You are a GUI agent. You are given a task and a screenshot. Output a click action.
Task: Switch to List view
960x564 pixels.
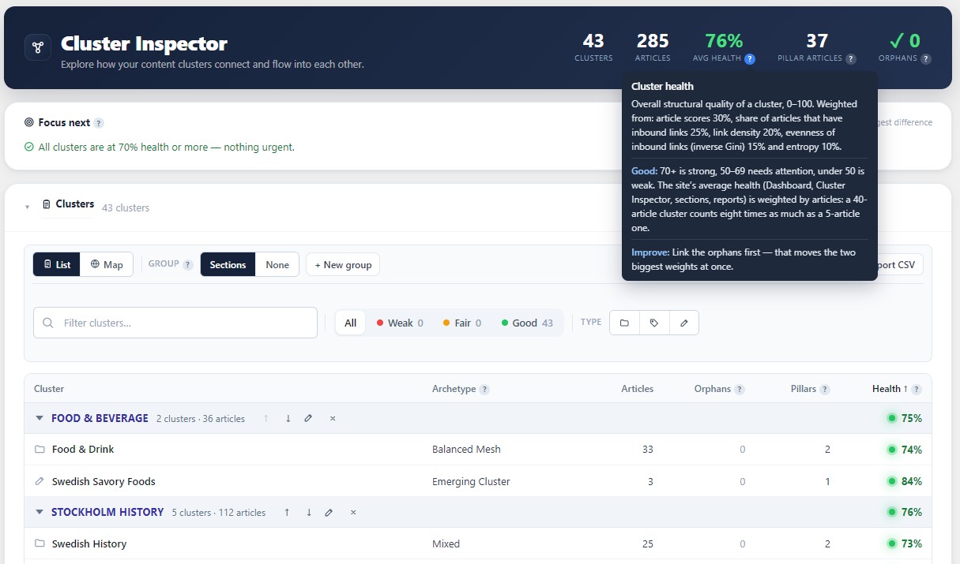click(x=57, y=264)
